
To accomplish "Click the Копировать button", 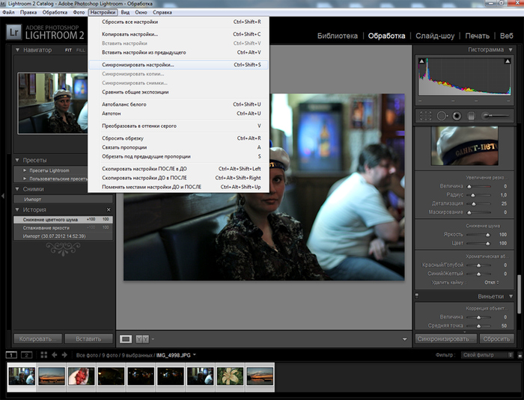I will pyautogui.click(x=37, y=339).
